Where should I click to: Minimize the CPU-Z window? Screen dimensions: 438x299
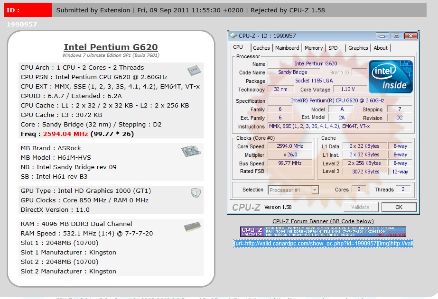pos(382,36)
